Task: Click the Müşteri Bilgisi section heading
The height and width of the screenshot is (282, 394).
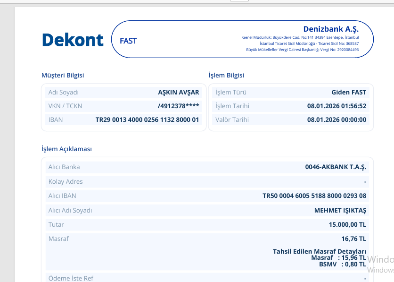Action: [x=63, y=75]
